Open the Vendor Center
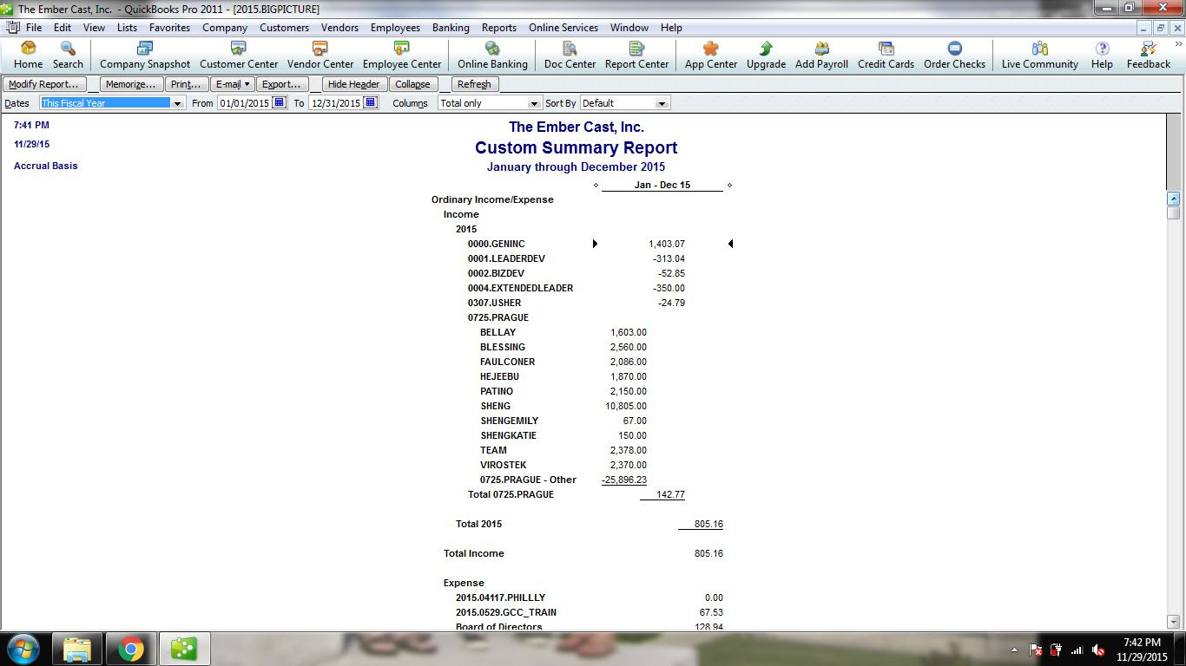 click(320, 55)
